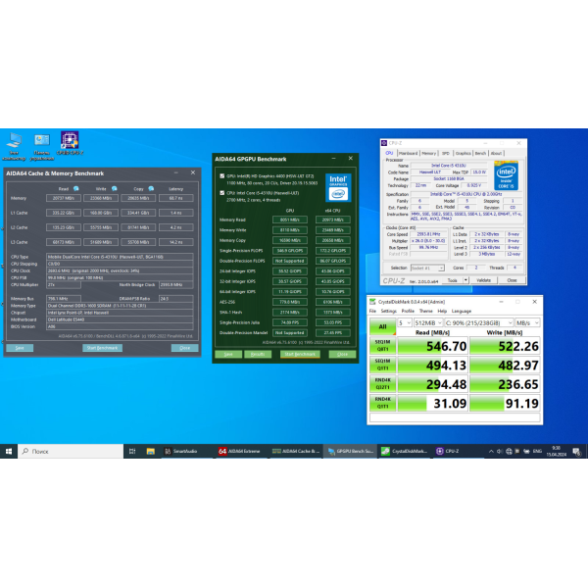Show hidden system tray icons
588x588 pixels.
point(491,451)
